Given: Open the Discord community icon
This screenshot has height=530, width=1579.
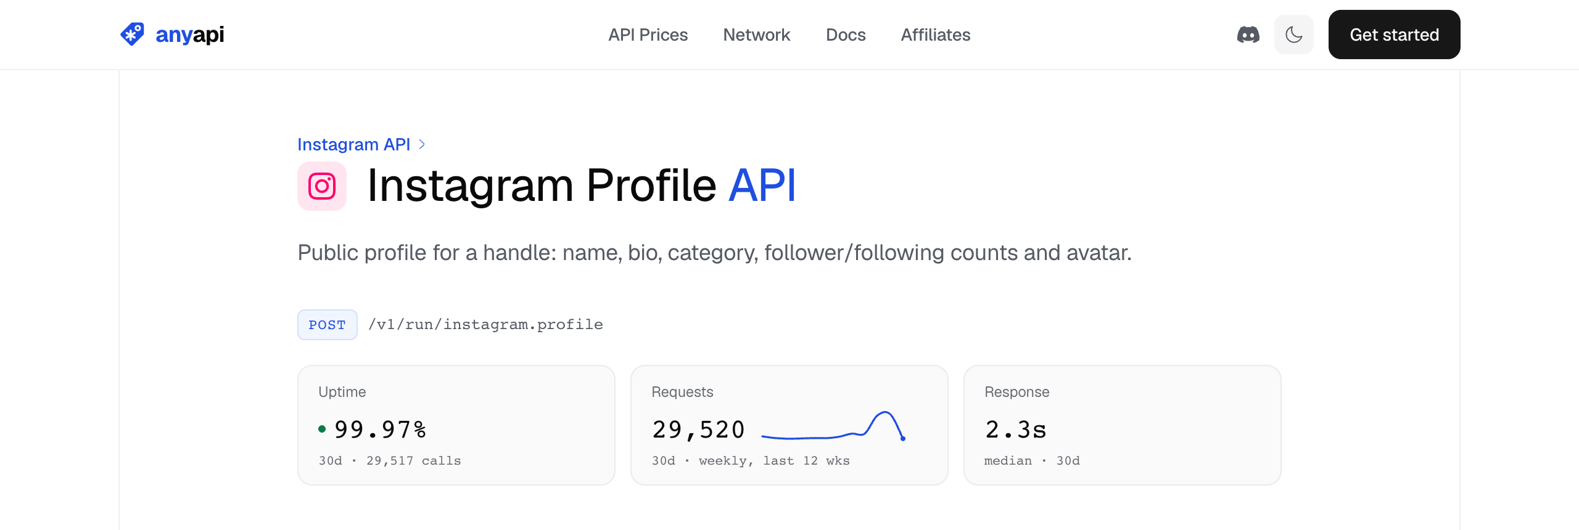Looking at the screenshot, I should (x=1248, y=35).
